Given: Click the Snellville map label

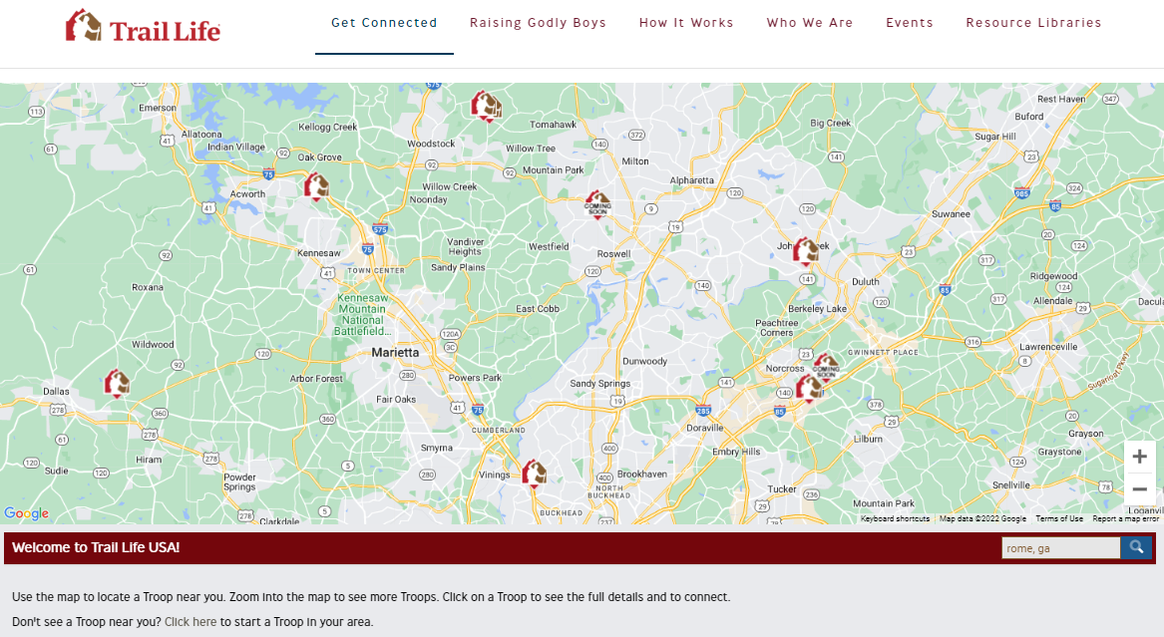Looking at the screenshot, I should [1011, 485].
